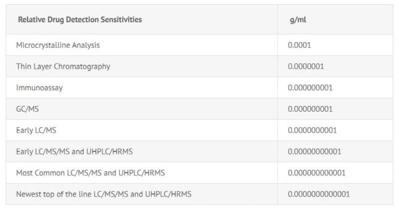Click the 0.00000000001 value cell
This screenshot has width=399, height=211.
(x=314, y=152)
